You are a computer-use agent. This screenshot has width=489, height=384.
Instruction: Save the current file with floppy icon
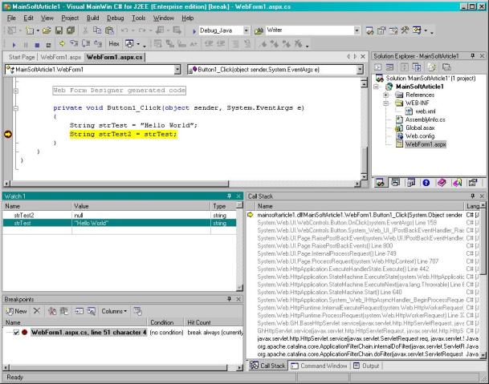59,30
